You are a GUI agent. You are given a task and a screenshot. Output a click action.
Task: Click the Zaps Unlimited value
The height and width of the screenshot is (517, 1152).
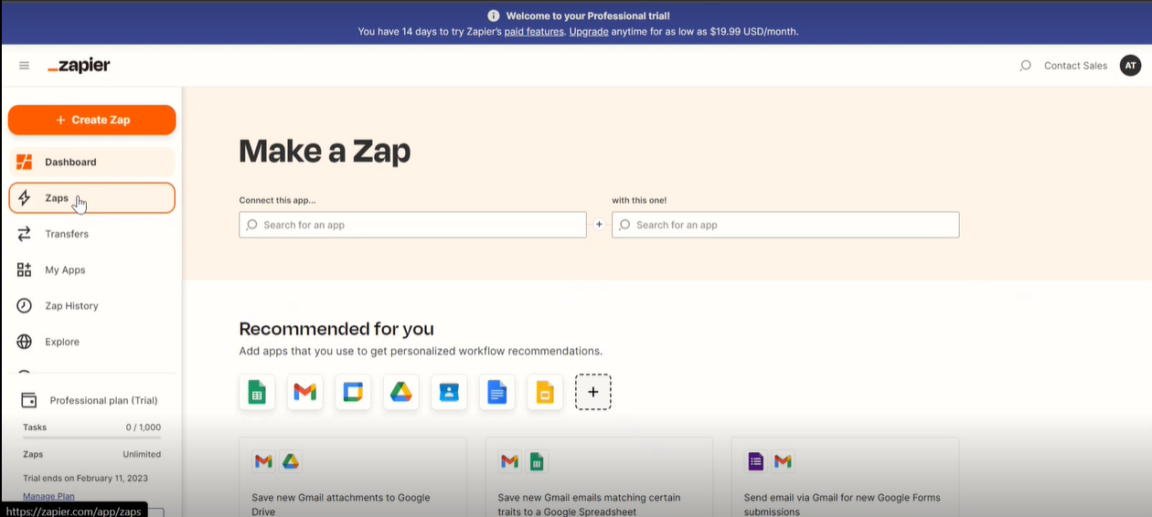tap(142, 454)
